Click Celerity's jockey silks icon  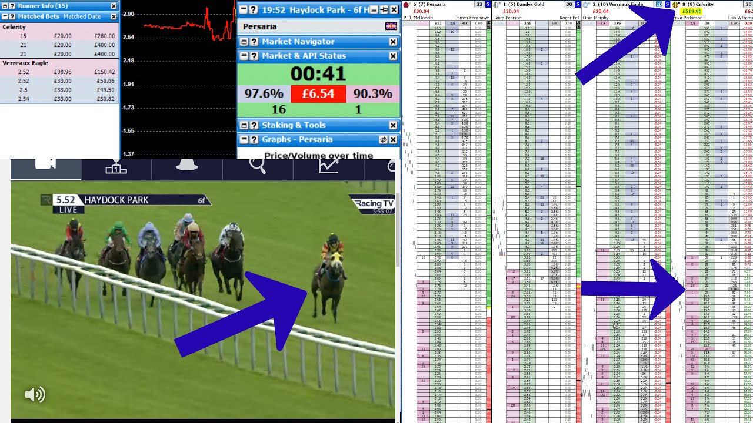(x=676, y=4)
